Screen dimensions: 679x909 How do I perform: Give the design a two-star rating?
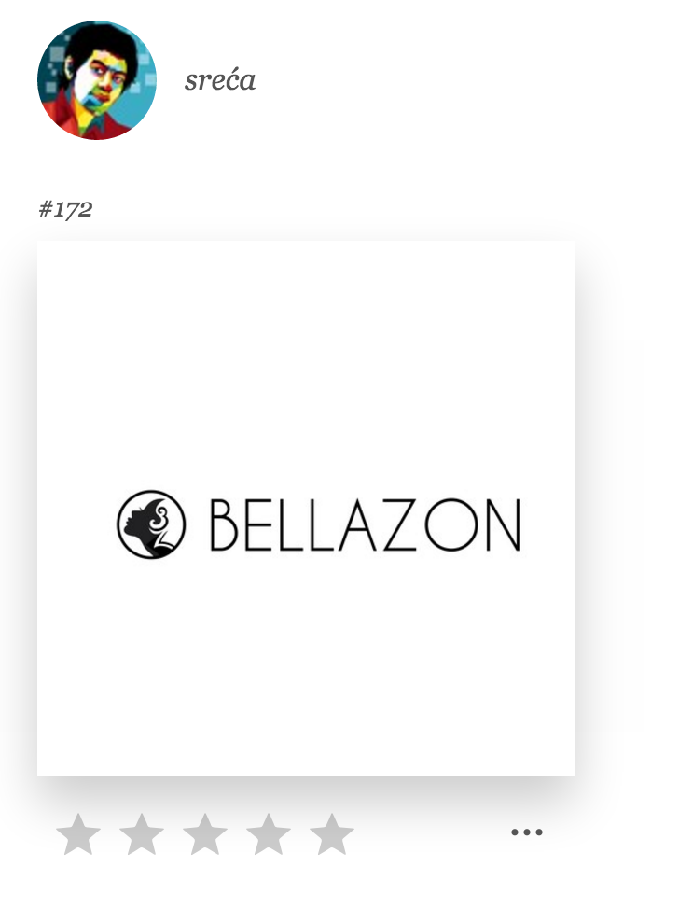coord(142,833)
